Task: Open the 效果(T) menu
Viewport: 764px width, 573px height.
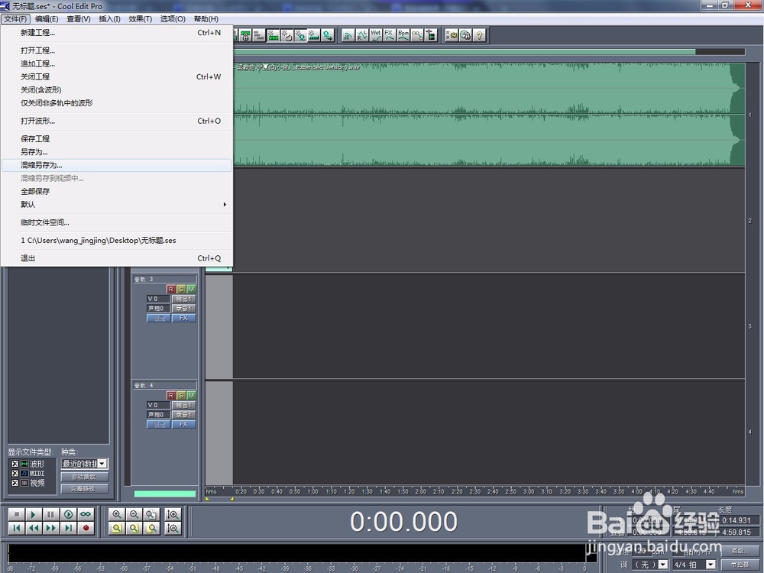Action: (x=141, y=19)
